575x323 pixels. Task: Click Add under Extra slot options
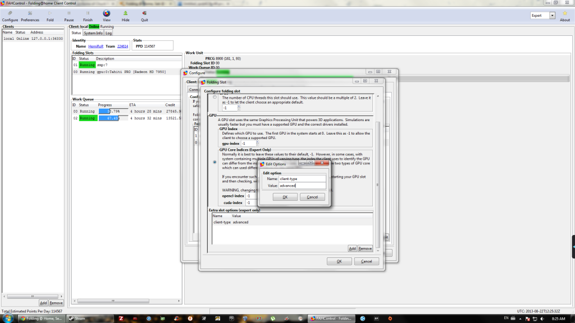click(352, 248)
